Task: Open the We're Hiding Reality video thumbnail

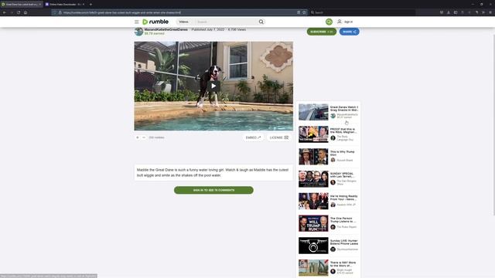Action: pos(313,201)
